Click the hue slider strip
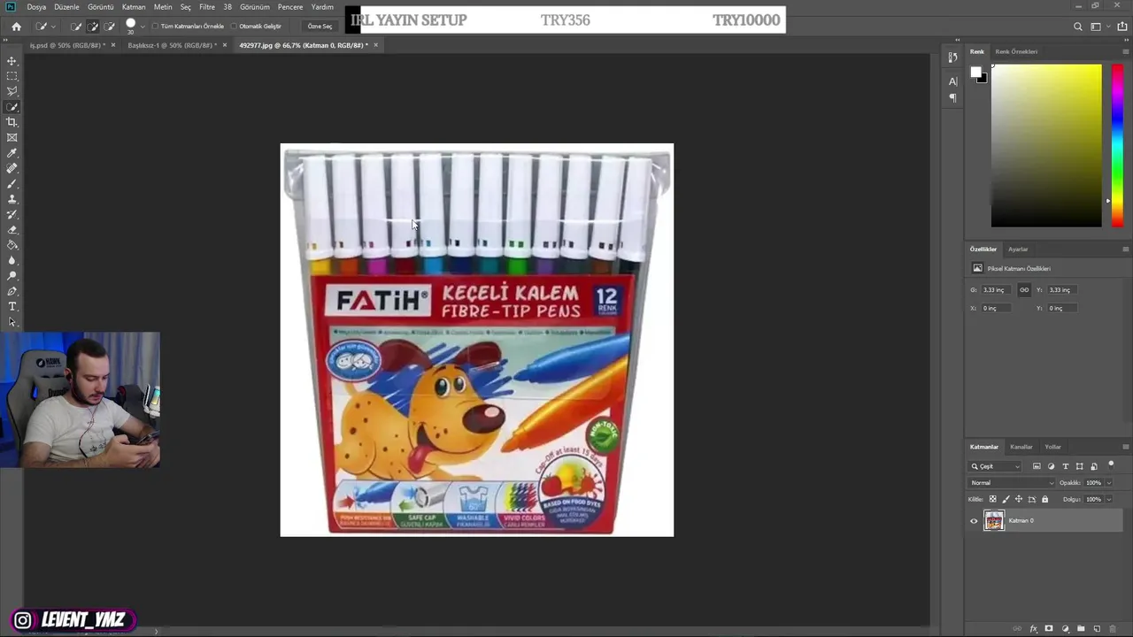Image resolution: width=1133 pixels, height=637 pixels. tap(1117, 145)
